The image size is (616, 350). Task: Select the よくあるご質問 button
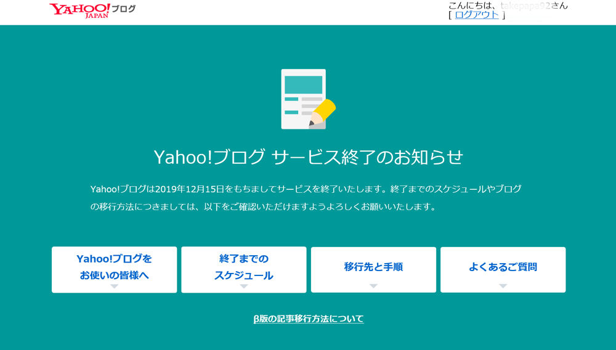tap(503, 269)
